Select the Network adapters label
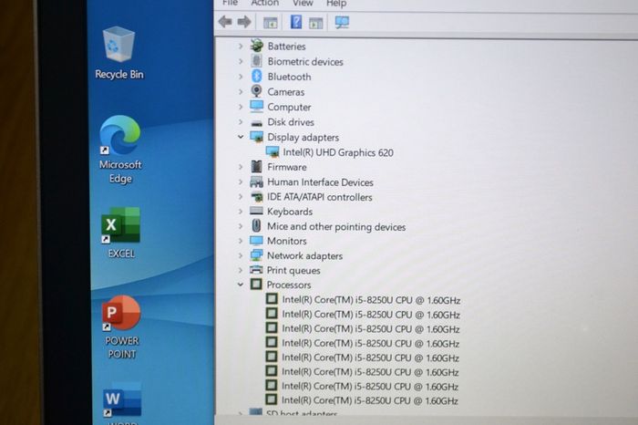The height and width of the screenshot is (425, 638). (304, 255)
